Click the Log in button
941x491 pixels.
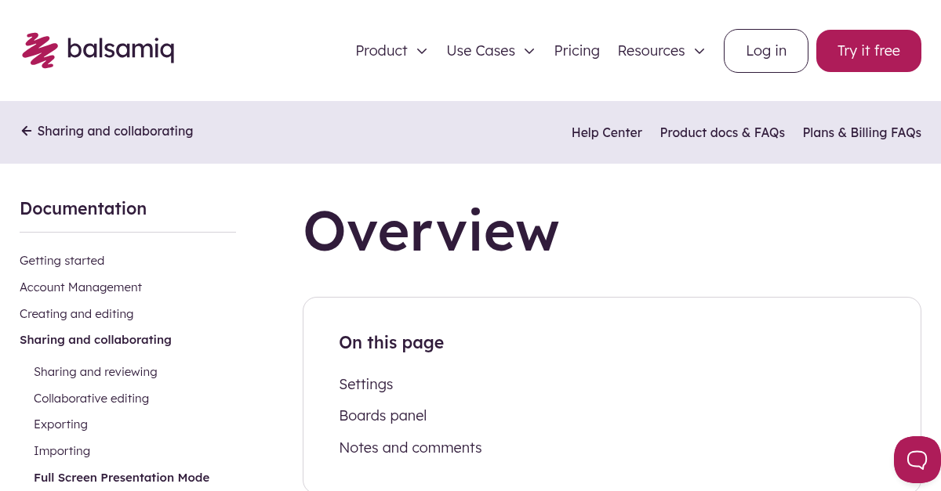[766, 51]
